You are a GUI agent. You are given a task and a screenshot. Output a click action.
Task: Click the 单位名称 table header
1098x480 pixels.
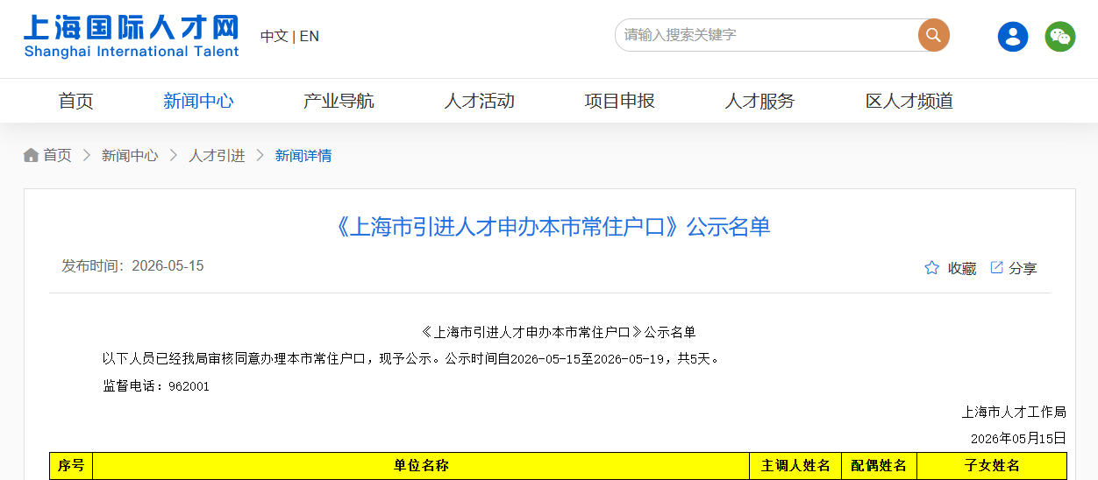click(x=421, y=466)
